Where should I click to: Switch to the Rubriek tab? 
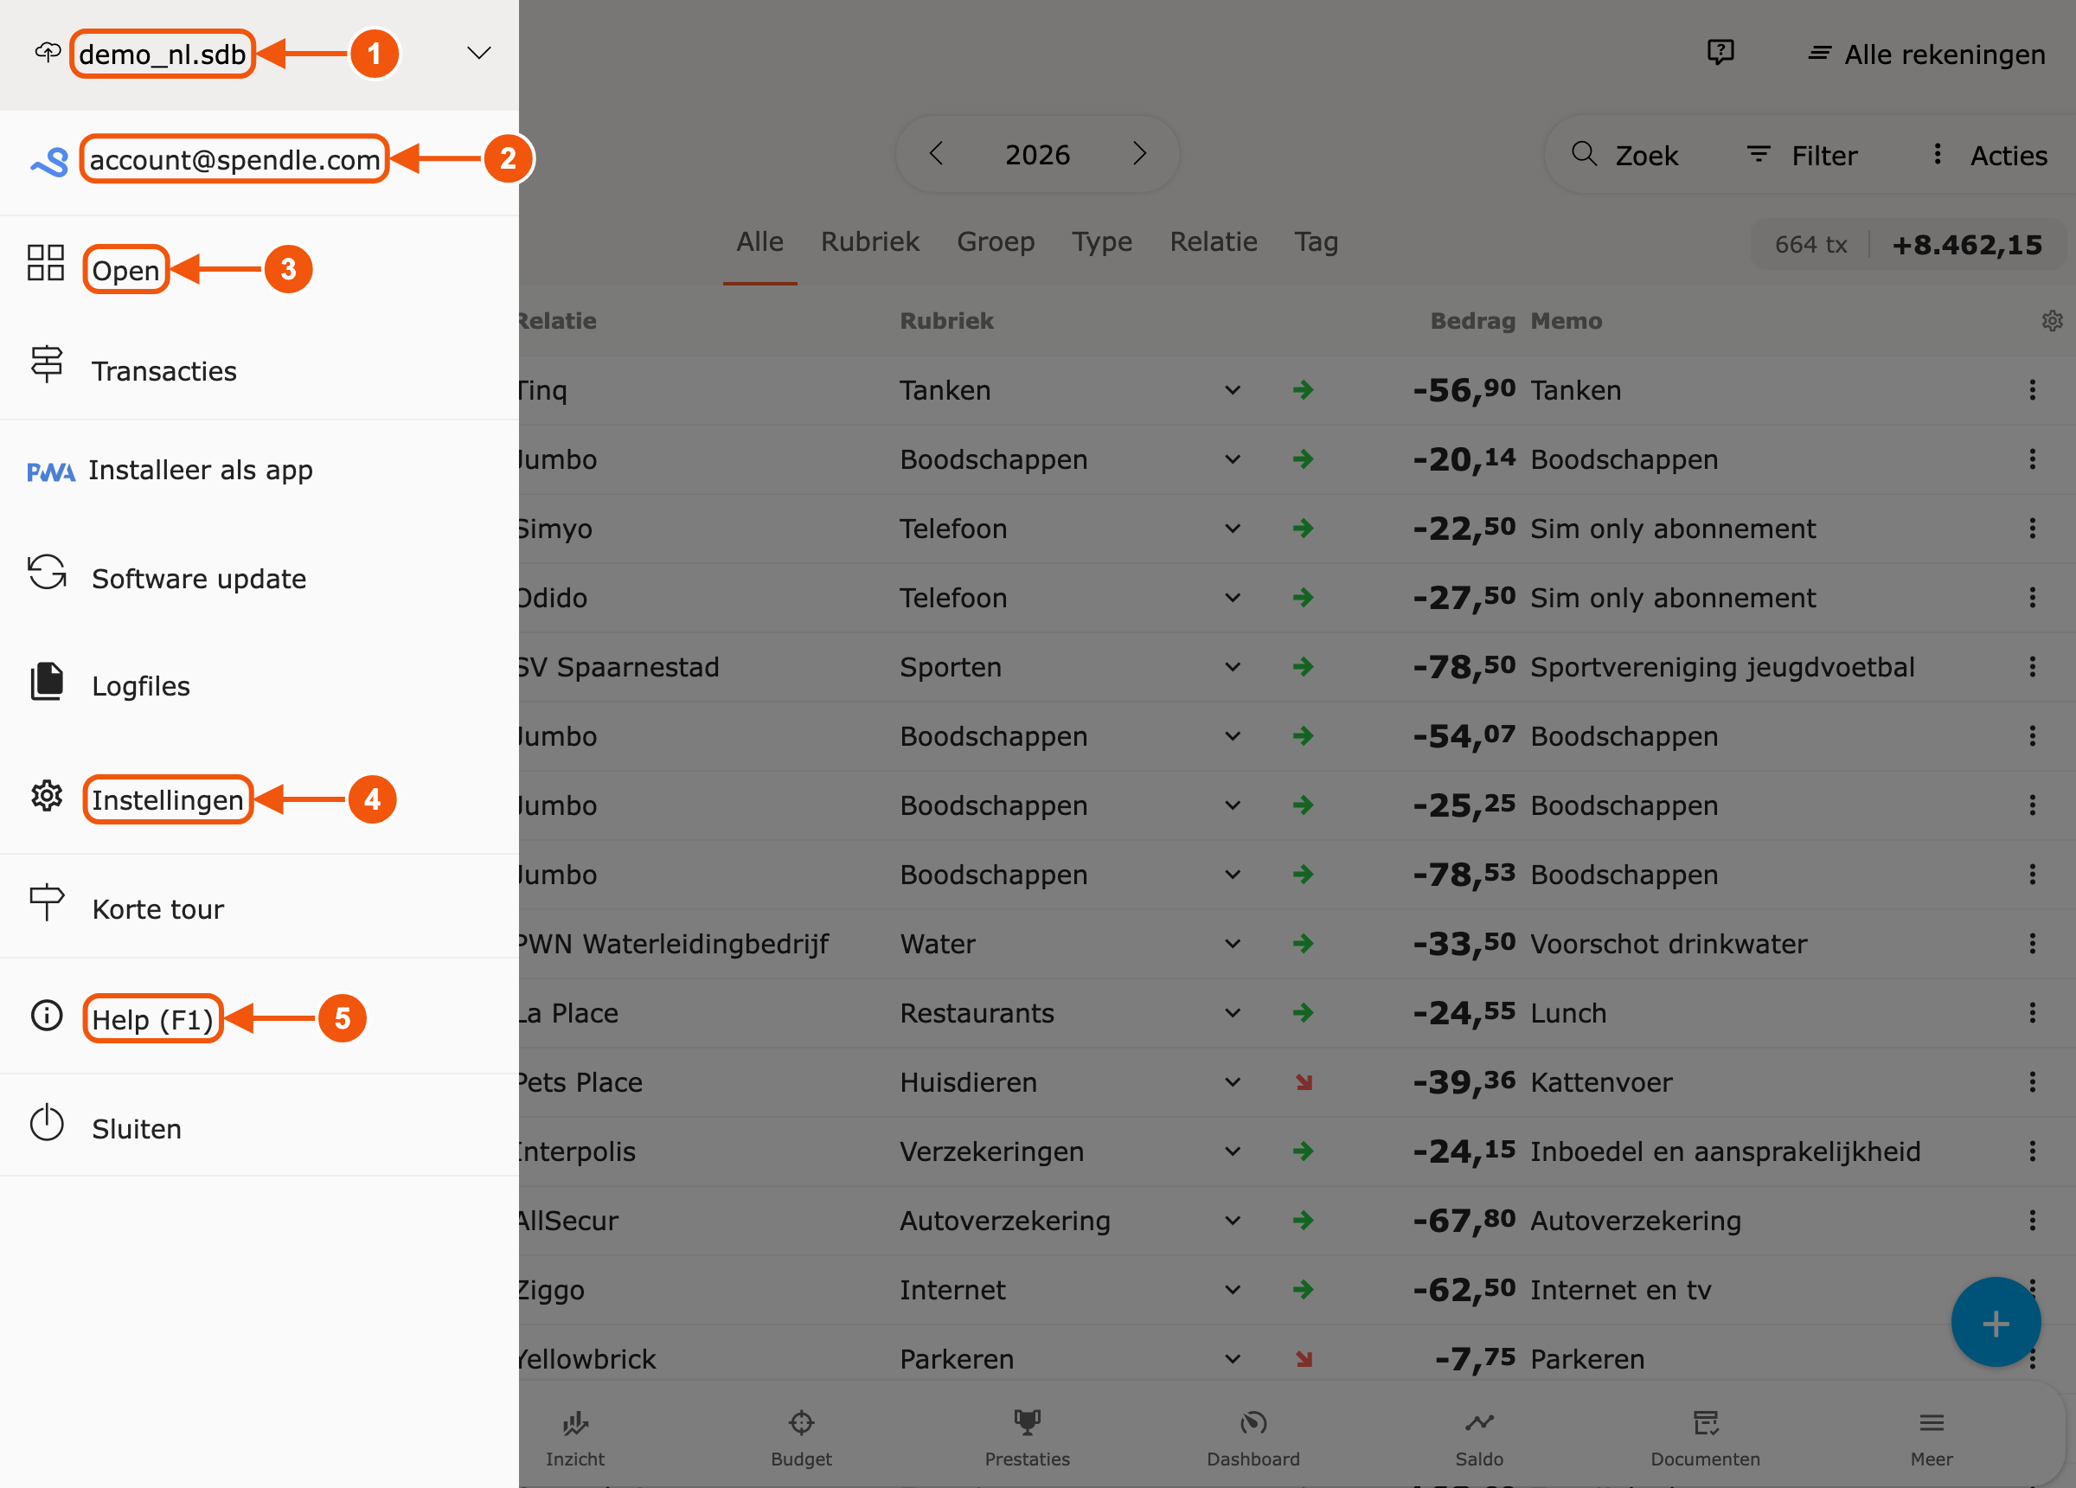coord(869,241)
